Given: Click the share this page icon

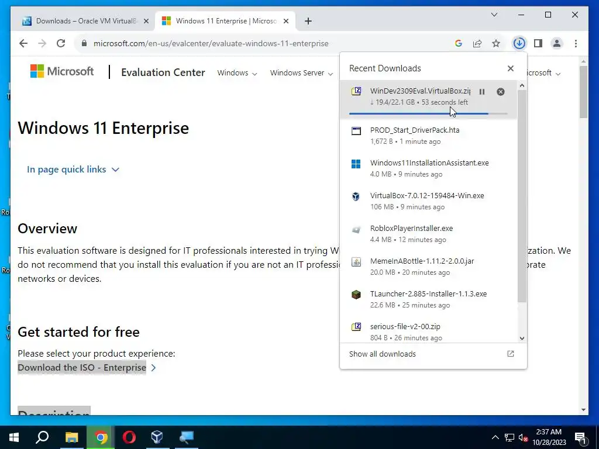Looking at the screenshot, I should click(477, 43).
